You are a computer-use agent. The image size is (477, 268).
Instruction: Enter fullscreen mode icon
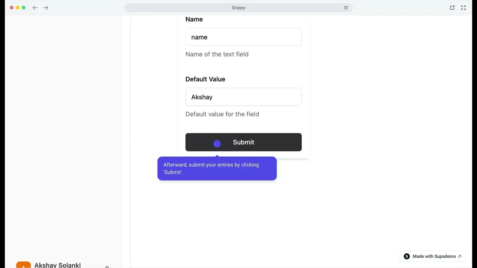463,7
